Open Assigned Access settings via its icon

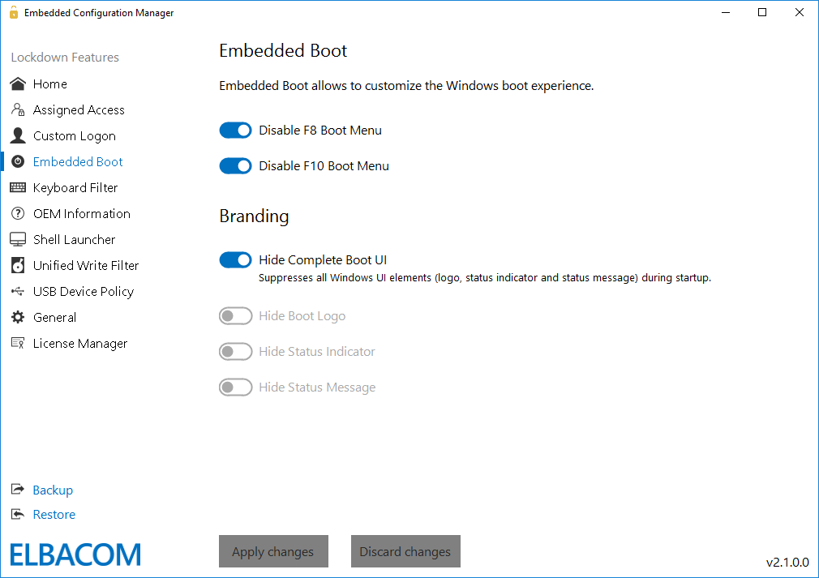pyautogui.click(x=17, y=109)
